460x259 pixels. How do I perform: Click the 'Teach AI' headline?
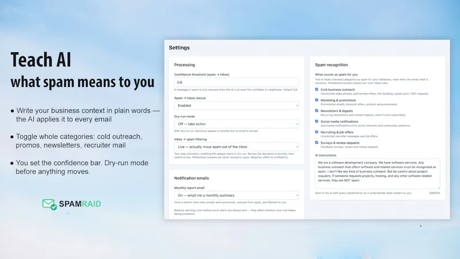[x=41, y=60]
